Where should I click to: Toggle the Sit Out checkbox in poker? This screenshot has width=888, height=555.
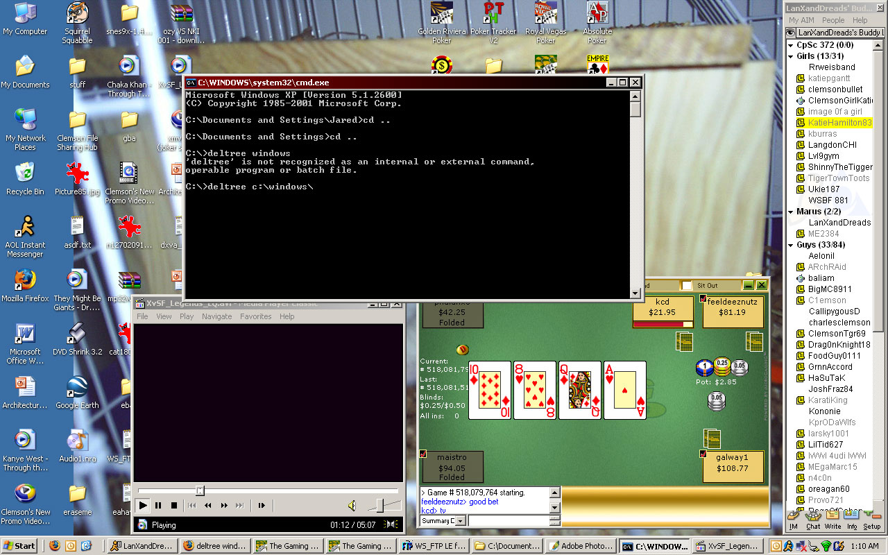pyautogui.click(x=686, y=285)
